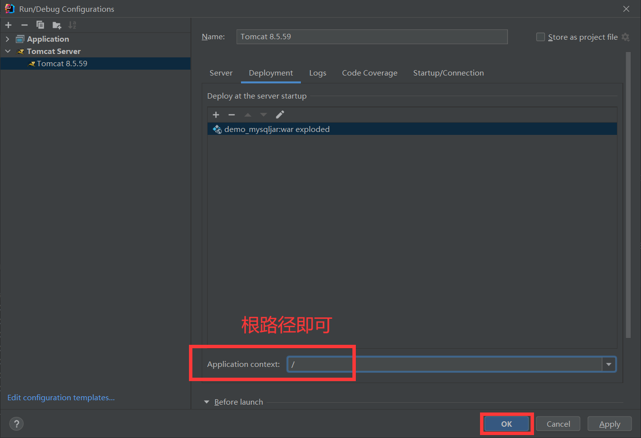Click the IntelliJ icon in title bar
This screenshot has width=641, height=438.
tap(10, 8)
